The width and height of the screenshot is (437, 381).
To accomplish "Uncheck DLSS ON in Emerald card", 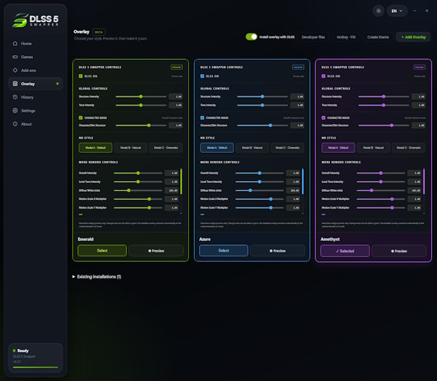I will (81, 76).
